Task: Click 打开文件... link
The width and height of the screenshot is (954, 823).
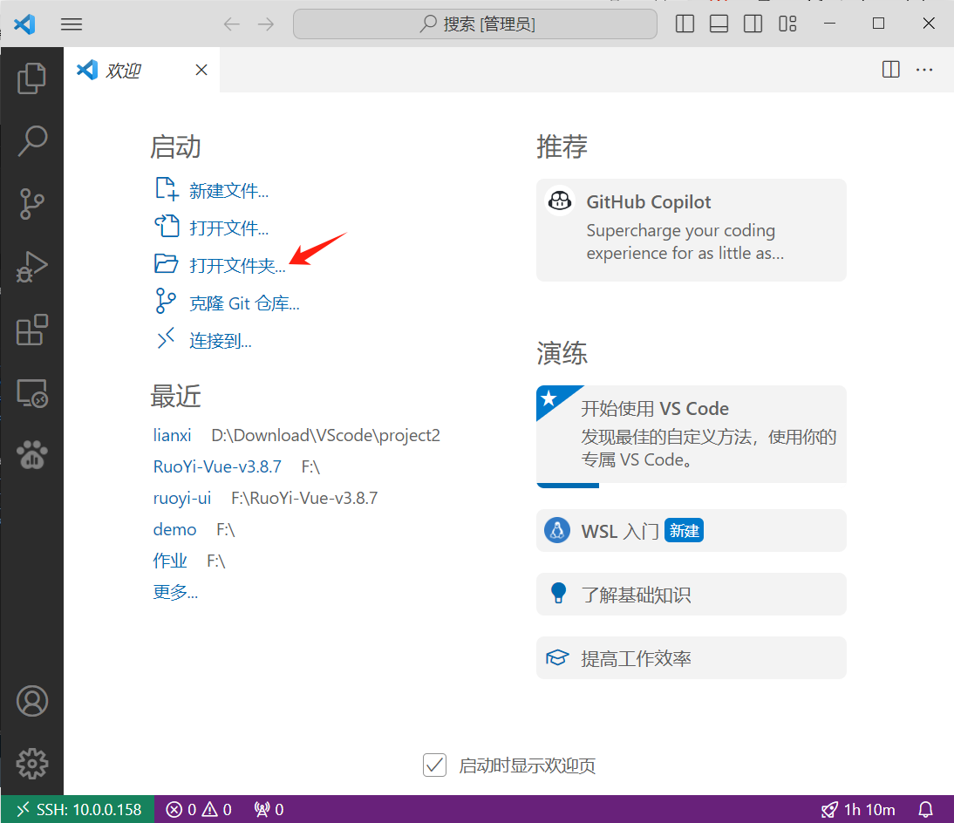Action: pos(228,228)
